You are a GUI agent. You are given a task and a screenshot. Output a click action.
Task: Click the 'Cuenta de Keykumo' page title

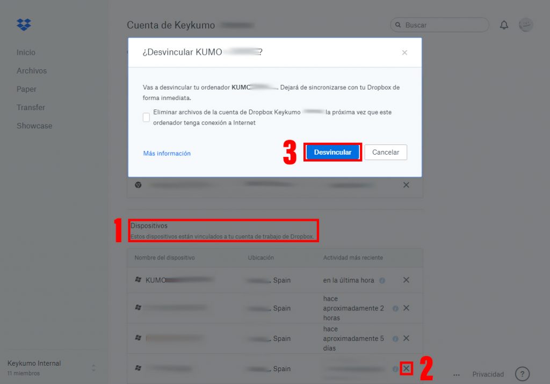tap(171, 25)
